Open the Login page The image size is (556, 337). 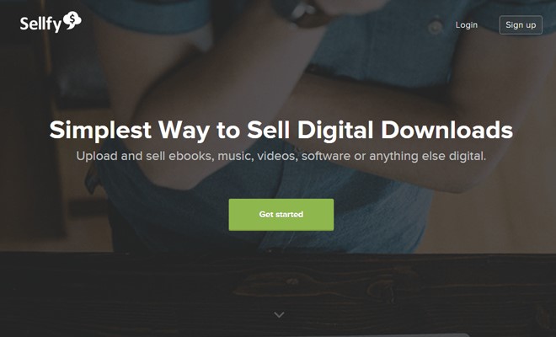click(x=467, y=24)
